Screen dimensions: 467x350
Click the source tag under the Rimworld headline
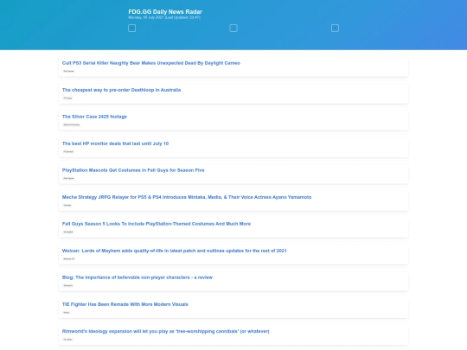pos(67,340)
